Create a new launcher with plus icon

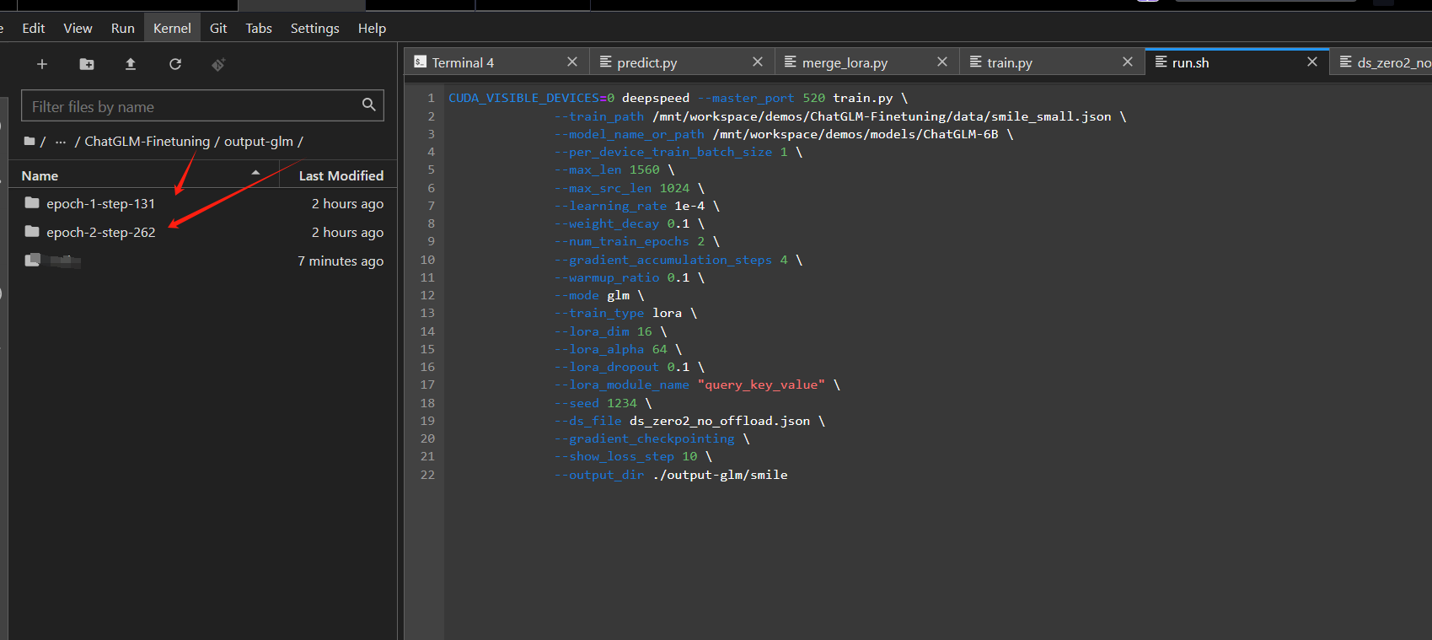coord(42,64)
